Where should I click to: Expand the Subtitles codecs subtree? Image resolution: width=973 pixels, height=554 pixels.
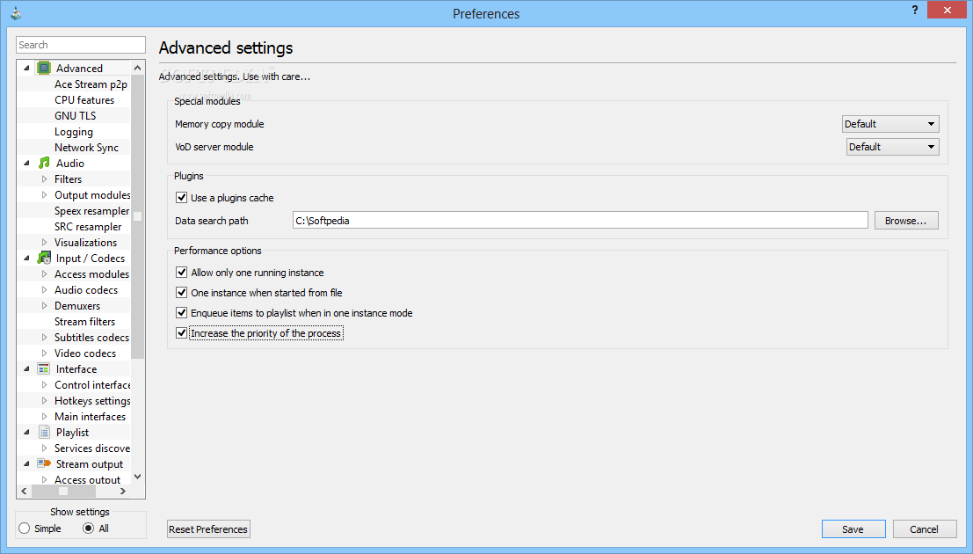coord(44,338)
